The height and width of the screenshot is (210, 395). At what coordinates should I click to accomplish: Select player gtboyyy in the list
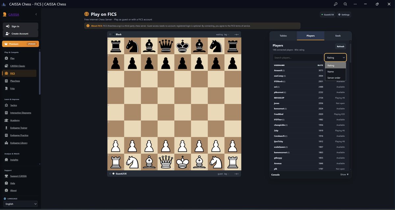point(309,158)
